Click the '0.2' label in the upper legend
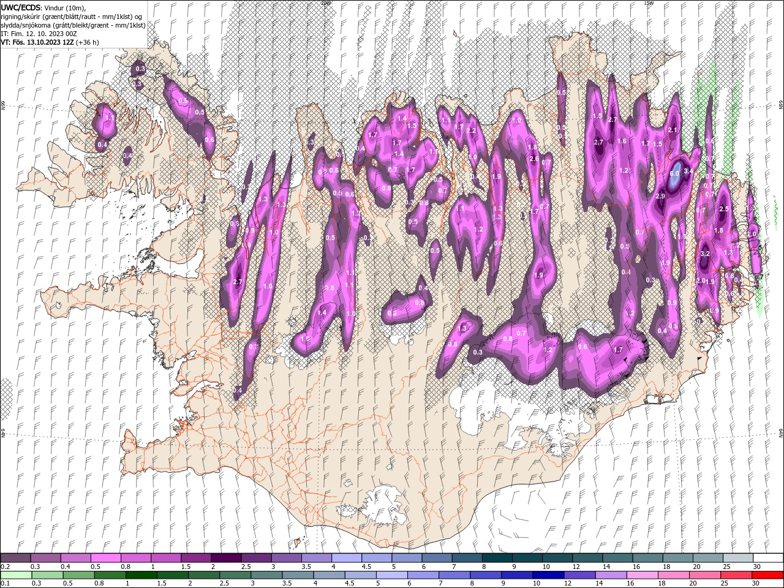The height and width of the screenshot is (588, 784). [x=6, y=567]
